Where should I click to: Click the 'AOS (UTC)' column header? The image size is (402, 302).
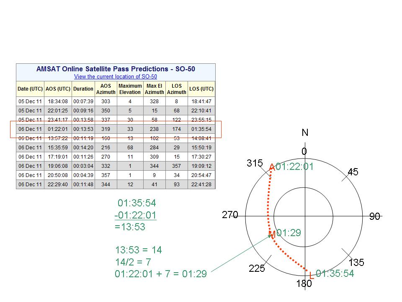pos(58,89)
